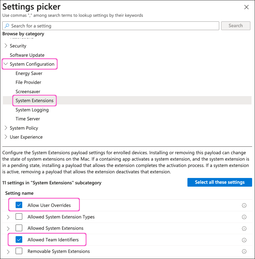Uncheck Allow User Overrides checkbox

click(x=19, y=205)
